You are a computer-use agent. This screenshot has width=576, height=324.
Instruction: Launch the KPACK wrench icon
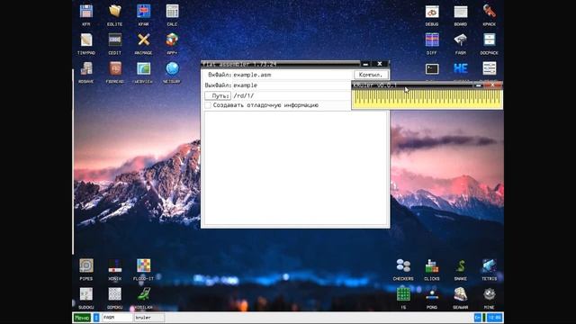pos(490,12)
